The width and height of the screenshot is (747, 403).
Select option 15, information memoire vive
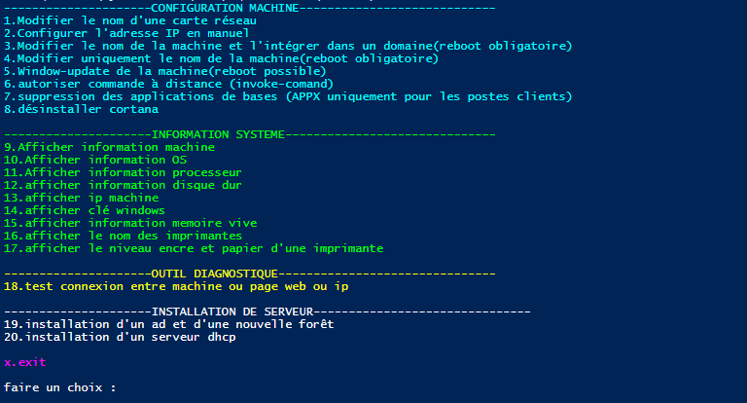pyautogui.click(x=133, y=223)
